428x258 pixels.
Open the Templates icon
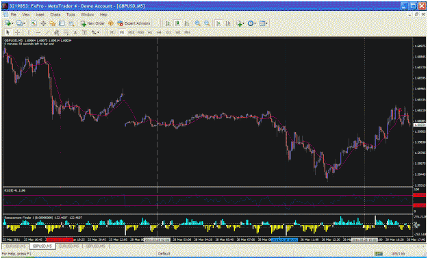(262, 23)
